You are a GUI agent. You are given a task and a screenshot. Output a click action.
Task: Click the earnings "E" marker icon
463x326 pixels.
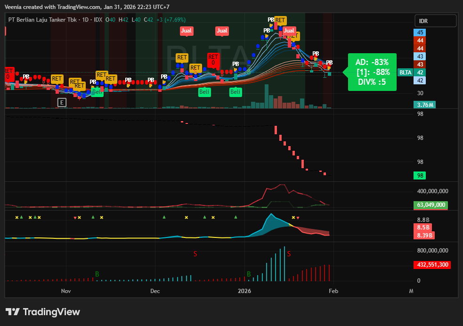[62, 102]
